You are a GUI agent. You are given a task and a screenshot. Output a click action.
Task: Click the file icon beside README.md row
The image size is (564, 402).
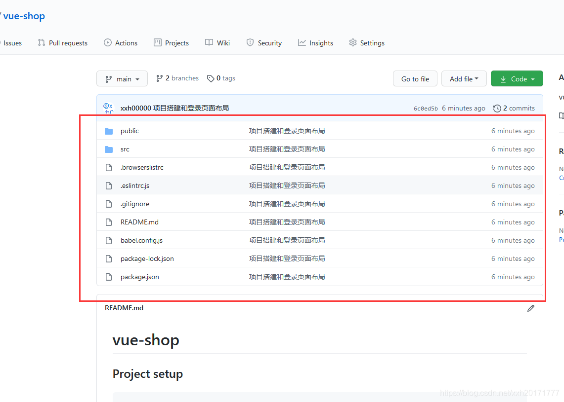(109, 222)
